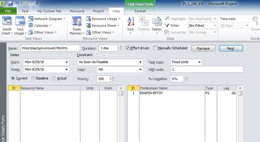Click the WBS code input field
Screen dimensions: 260x142
(x=207, y=69)
